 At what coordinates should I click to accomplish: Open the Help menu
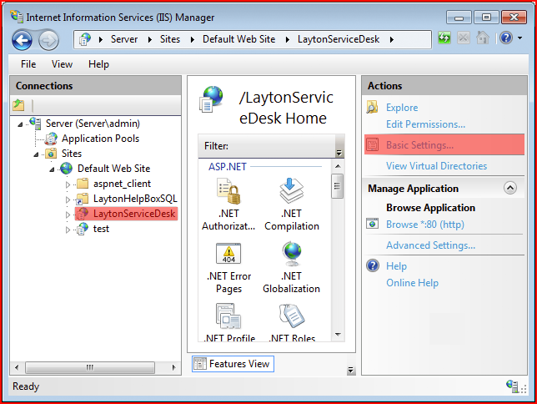point(98,64)
